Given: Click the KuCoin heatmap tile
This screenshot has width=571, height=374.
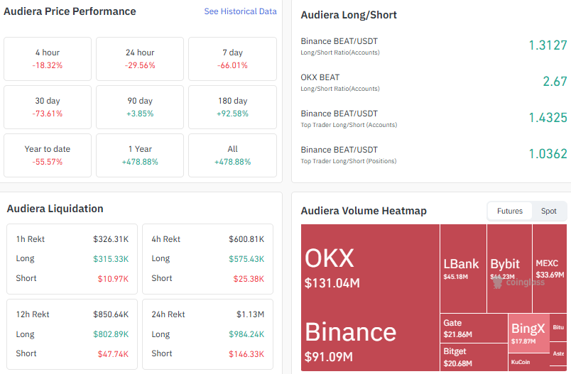Looking at the screenshot, I should tap(528, 362).
